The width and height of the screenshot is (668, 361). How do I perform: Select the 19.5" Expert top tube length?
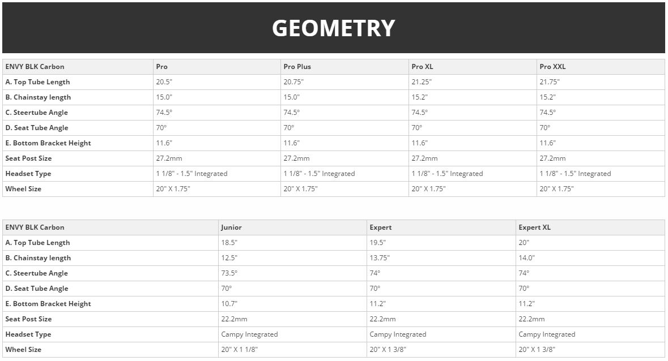(x=378, y=243)
